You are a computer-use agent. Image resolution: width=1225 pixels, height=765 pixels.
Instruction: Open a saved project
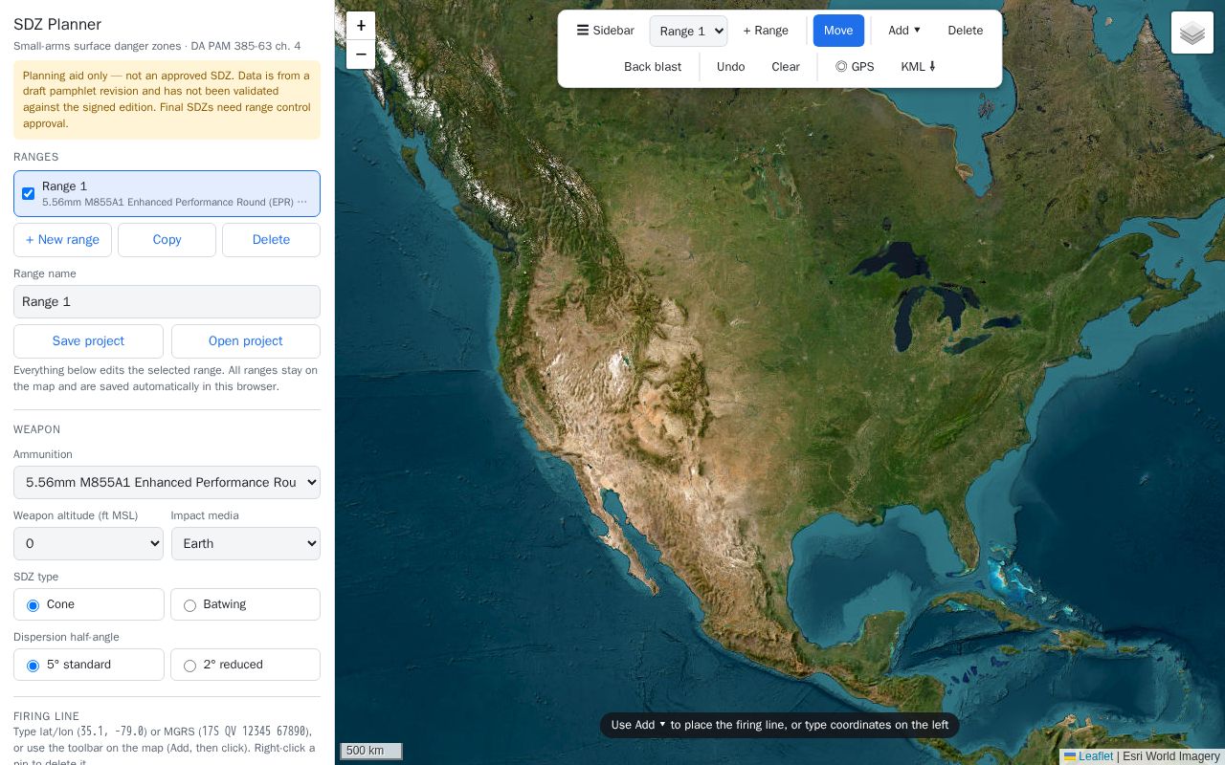click(x=246, y=341)
